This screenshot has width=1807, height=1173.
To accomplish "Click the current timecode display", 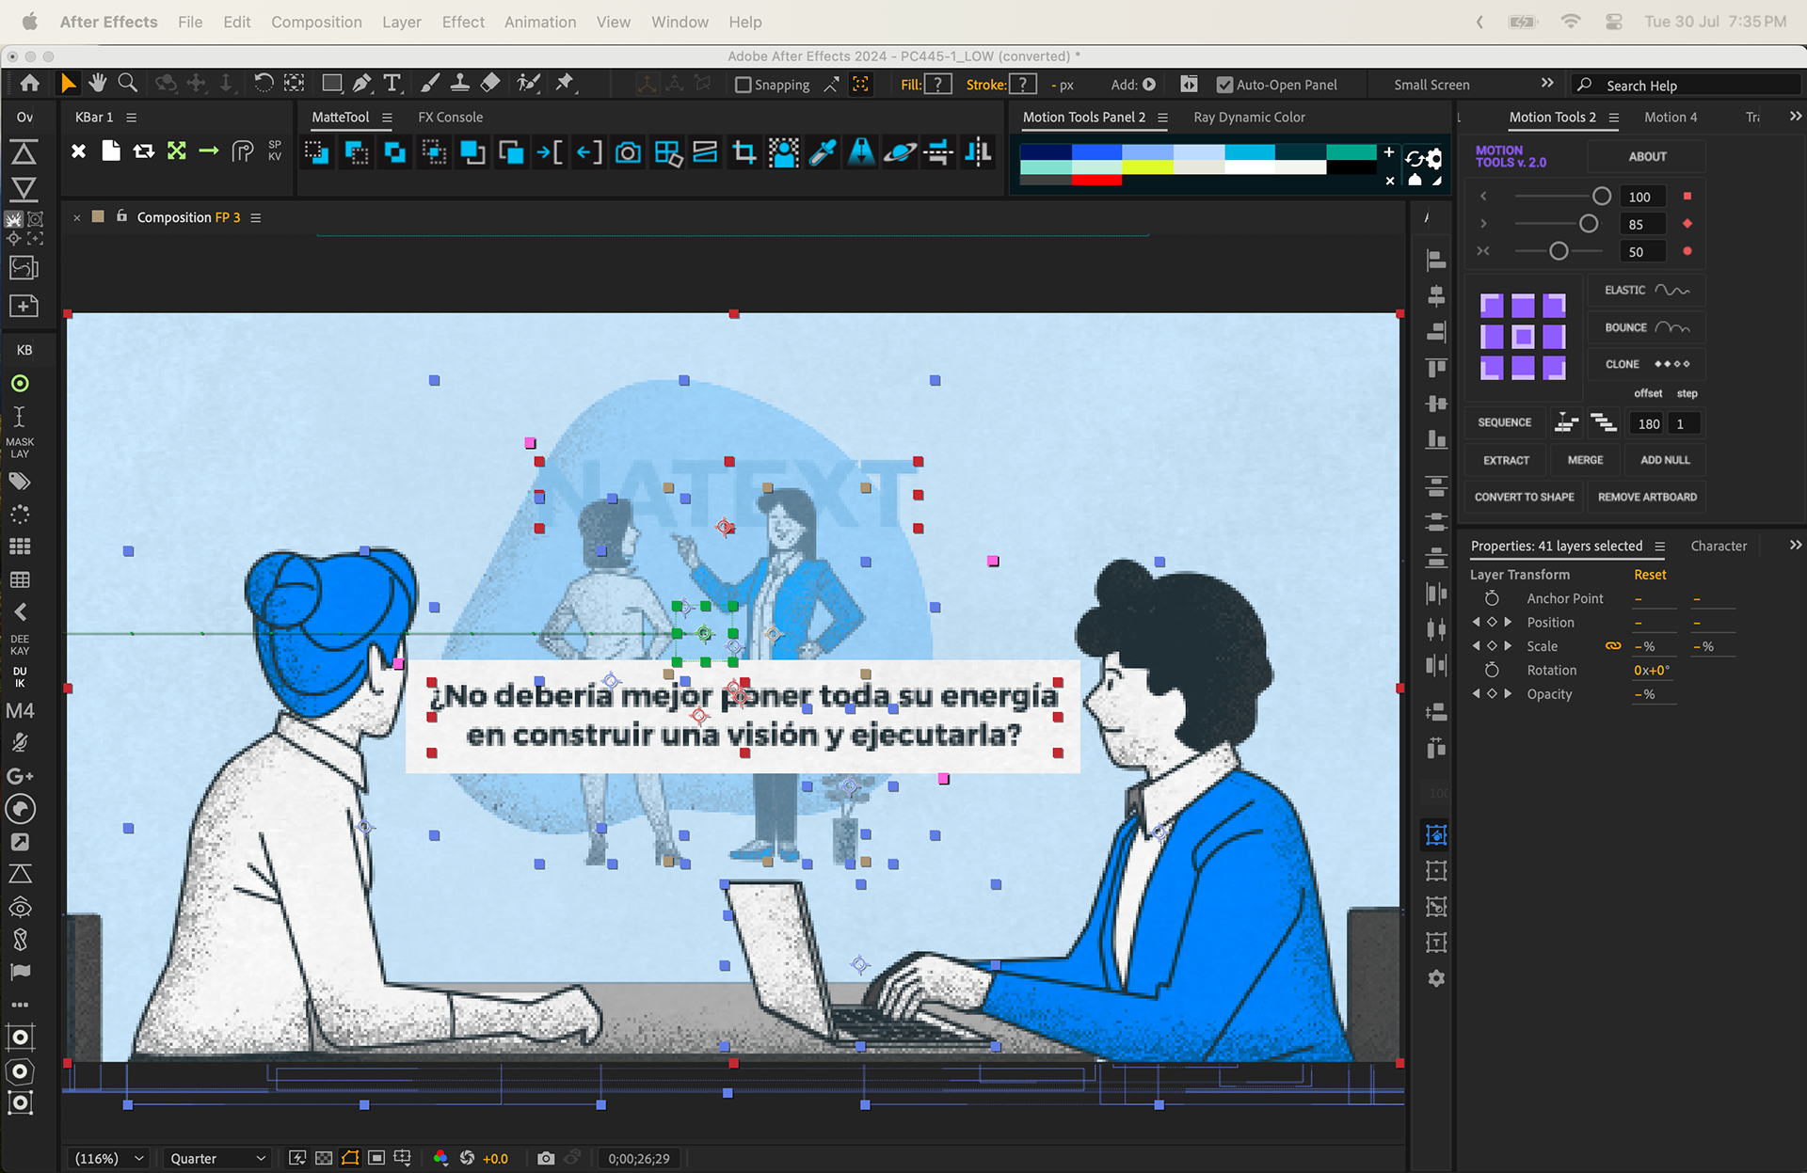I will [x=638, y=1158].
